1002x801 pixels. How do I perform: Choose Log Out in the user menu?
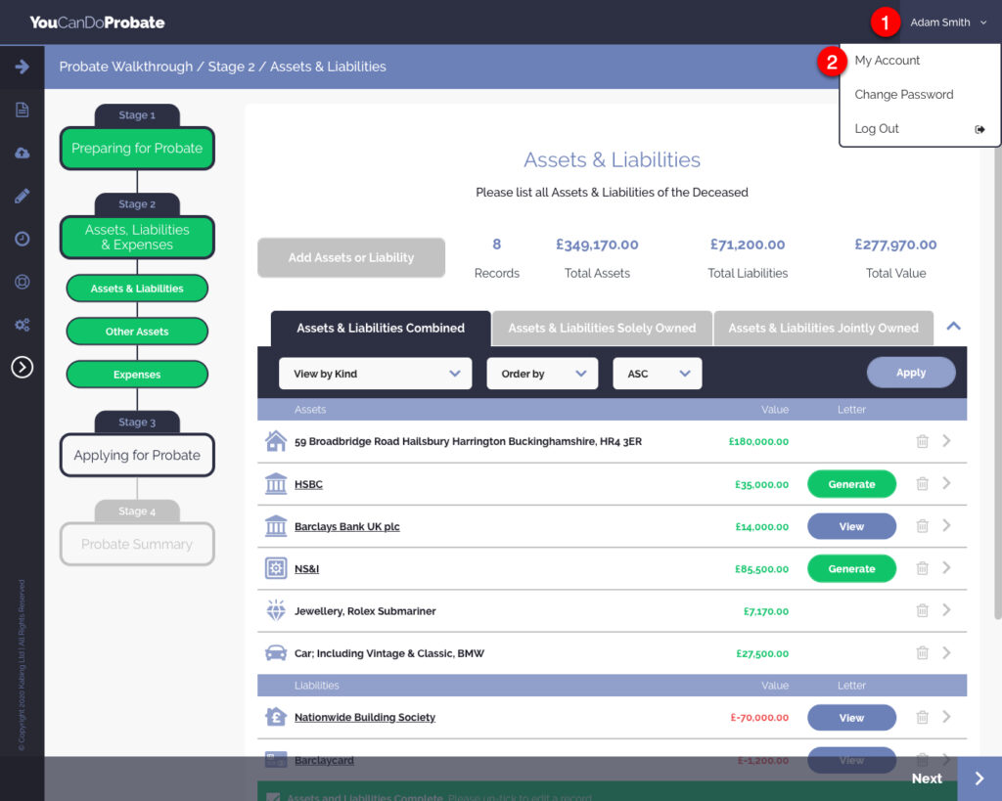tap(877, 129)
